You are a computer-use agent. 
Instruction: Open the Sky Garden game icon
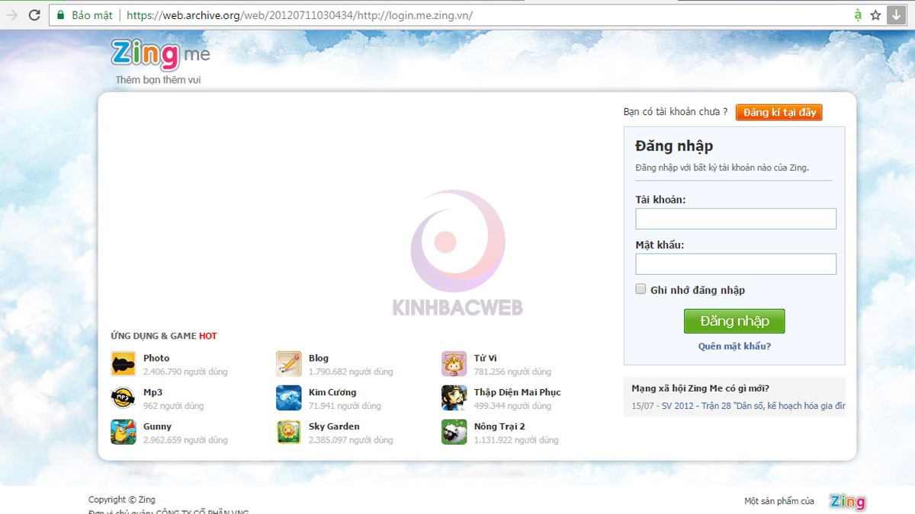coord(288,433)
